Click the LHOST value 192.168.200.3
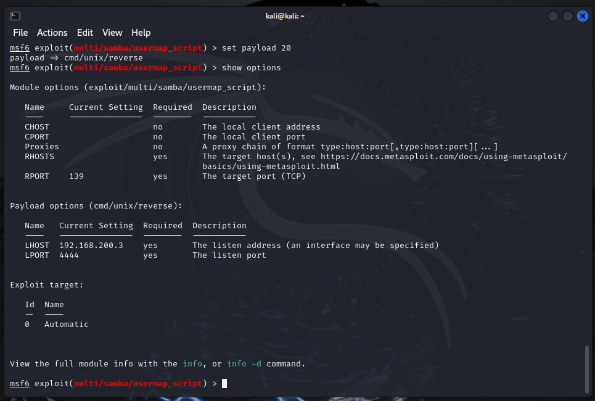The height and width of the screenshot is (401, 595). [x=91, y=246]
